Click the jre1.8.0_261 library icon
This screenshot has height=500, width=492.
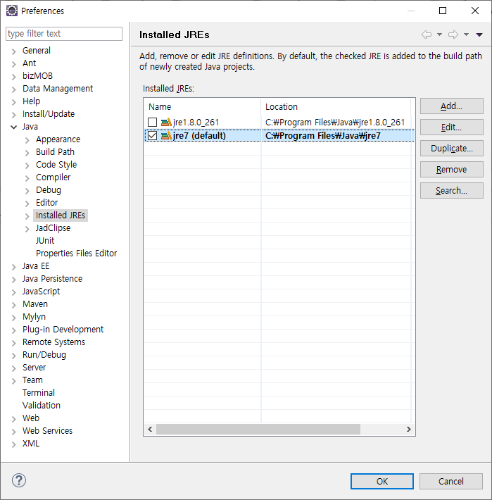[x=166, y=122]
